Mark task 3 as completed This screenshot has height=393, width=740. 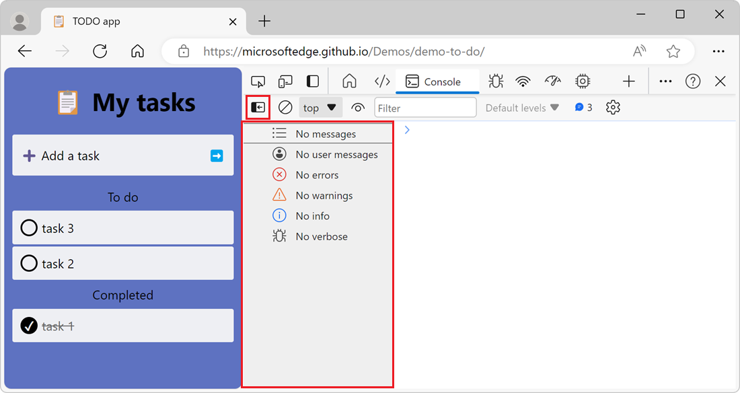(29, 228)
